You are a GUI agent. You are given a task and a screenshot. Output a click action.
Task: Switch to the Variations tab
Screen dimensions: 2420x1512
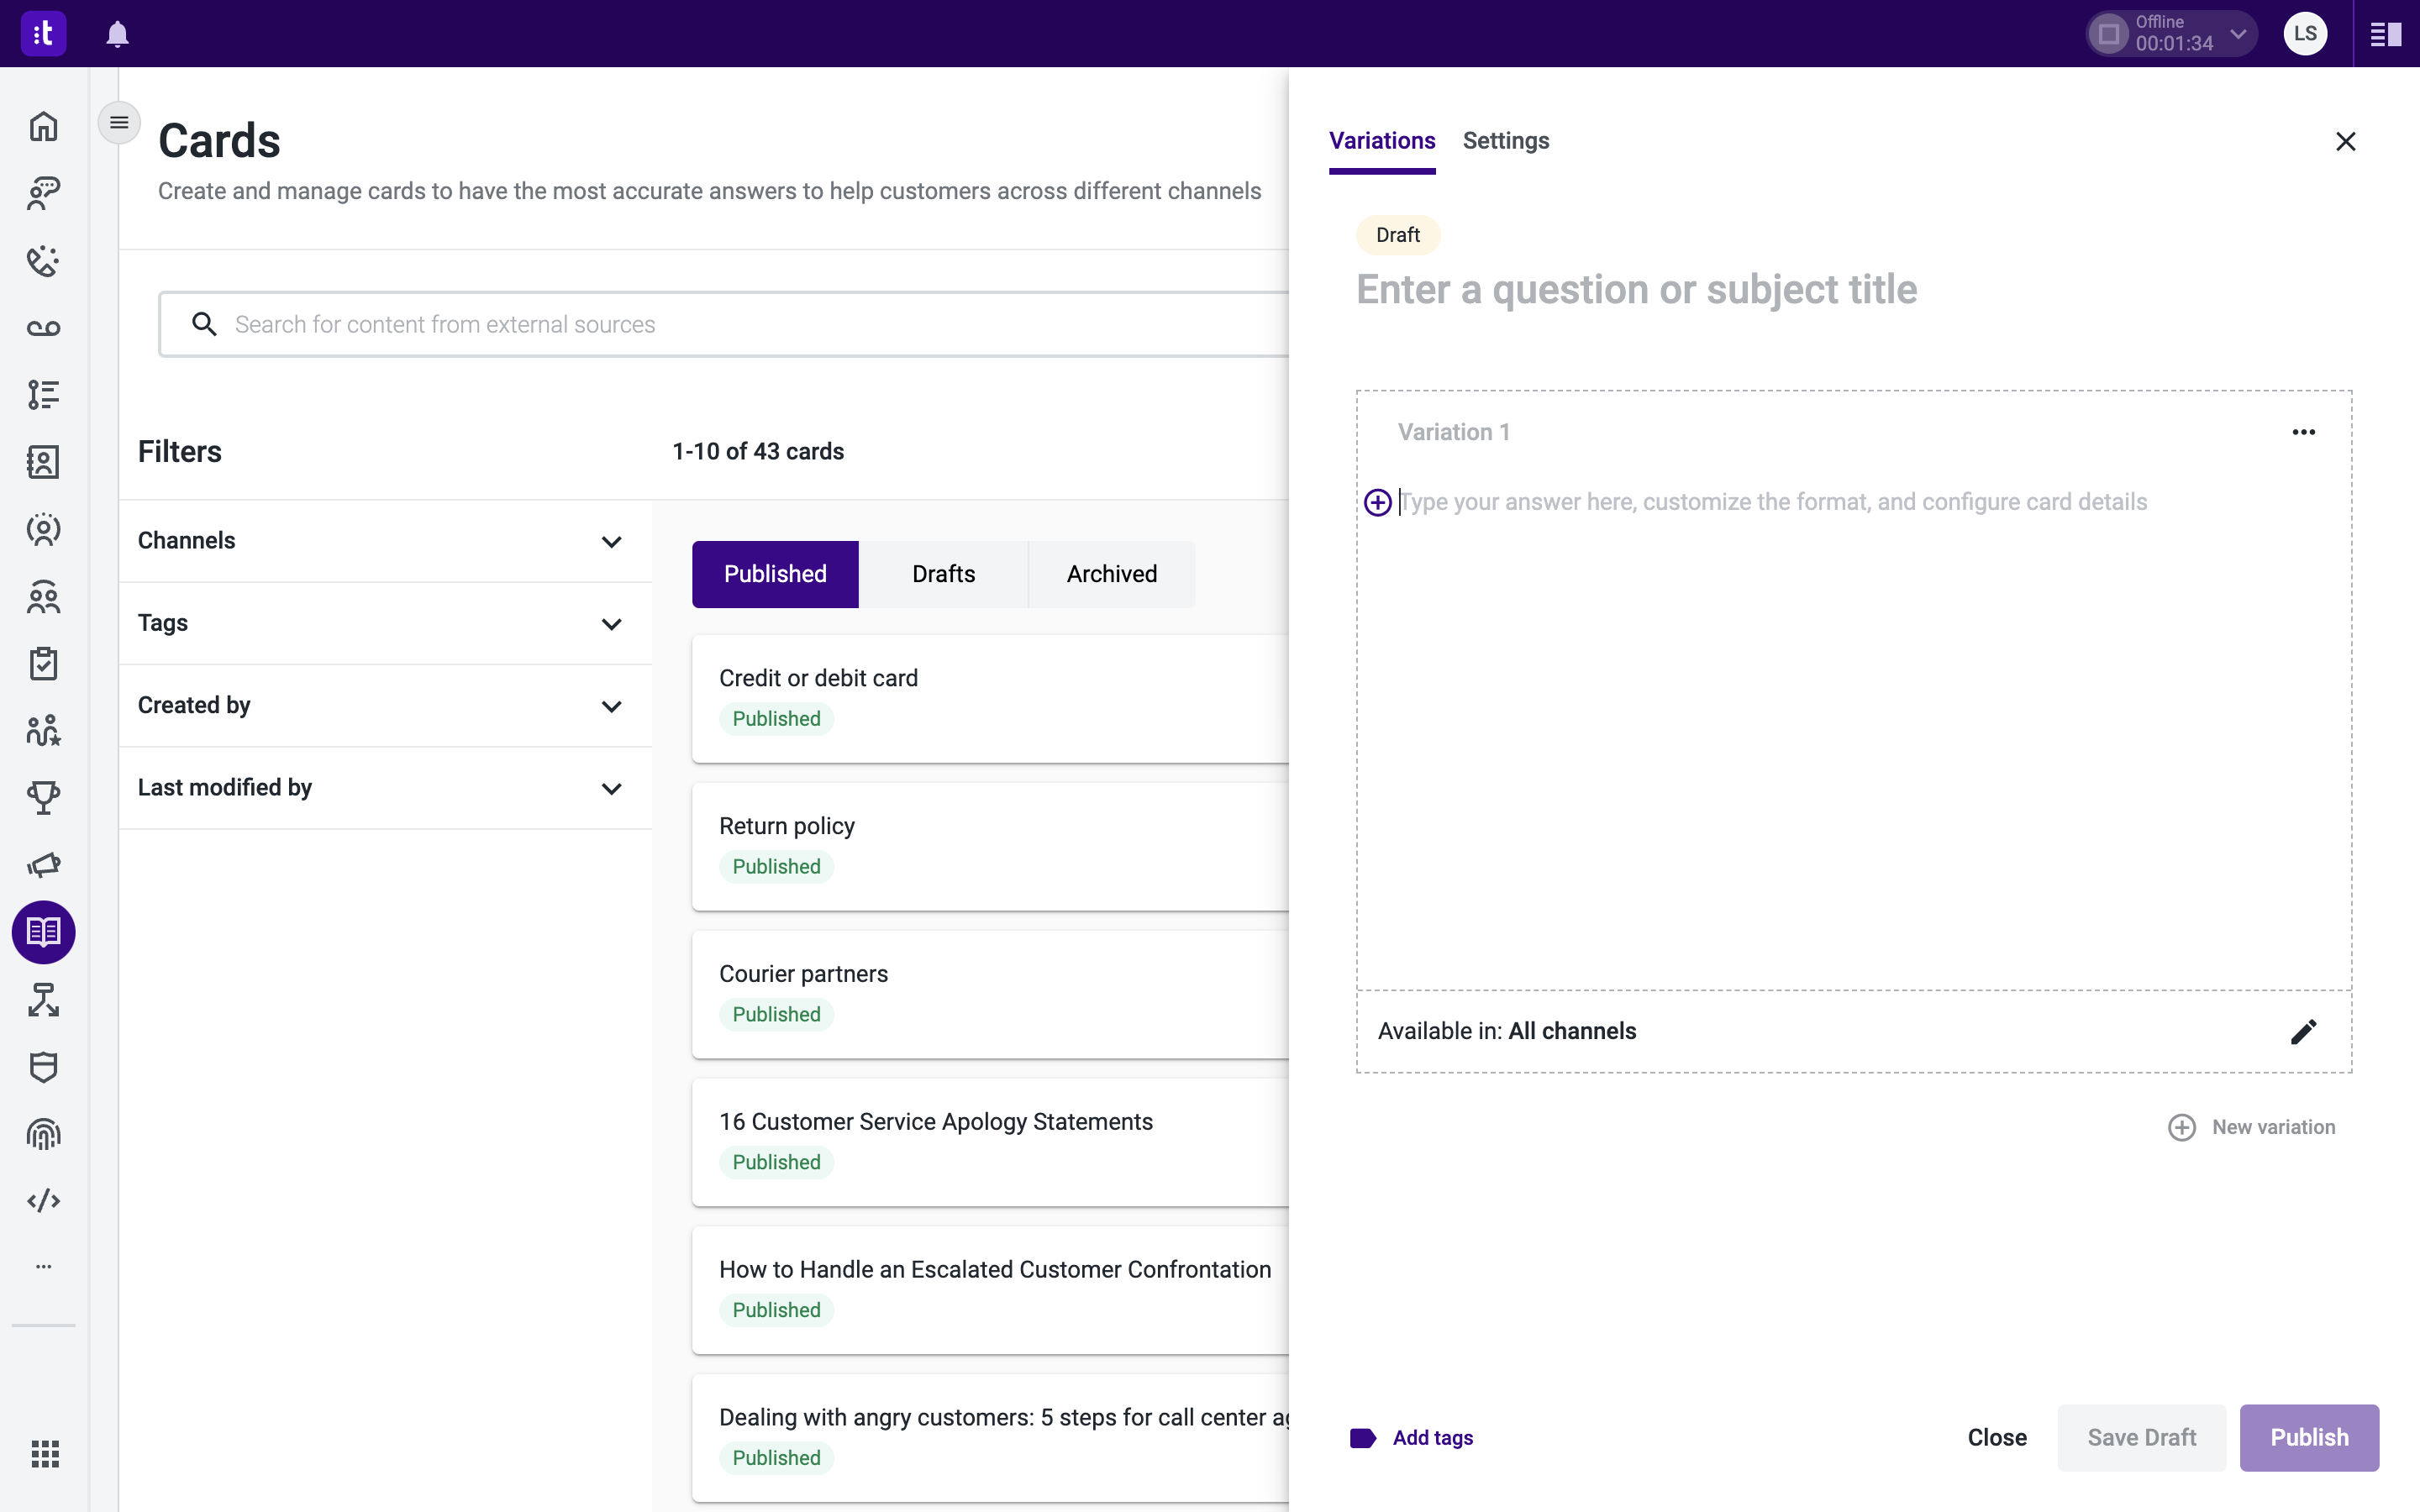click(1382, 141)
